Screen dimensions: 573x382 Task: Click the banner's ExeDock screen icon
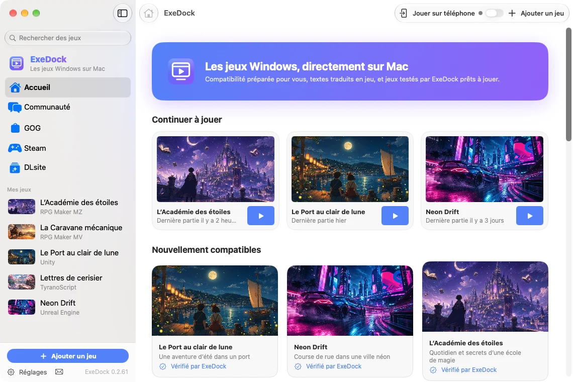pyautogui.click(x=181, y=71)
